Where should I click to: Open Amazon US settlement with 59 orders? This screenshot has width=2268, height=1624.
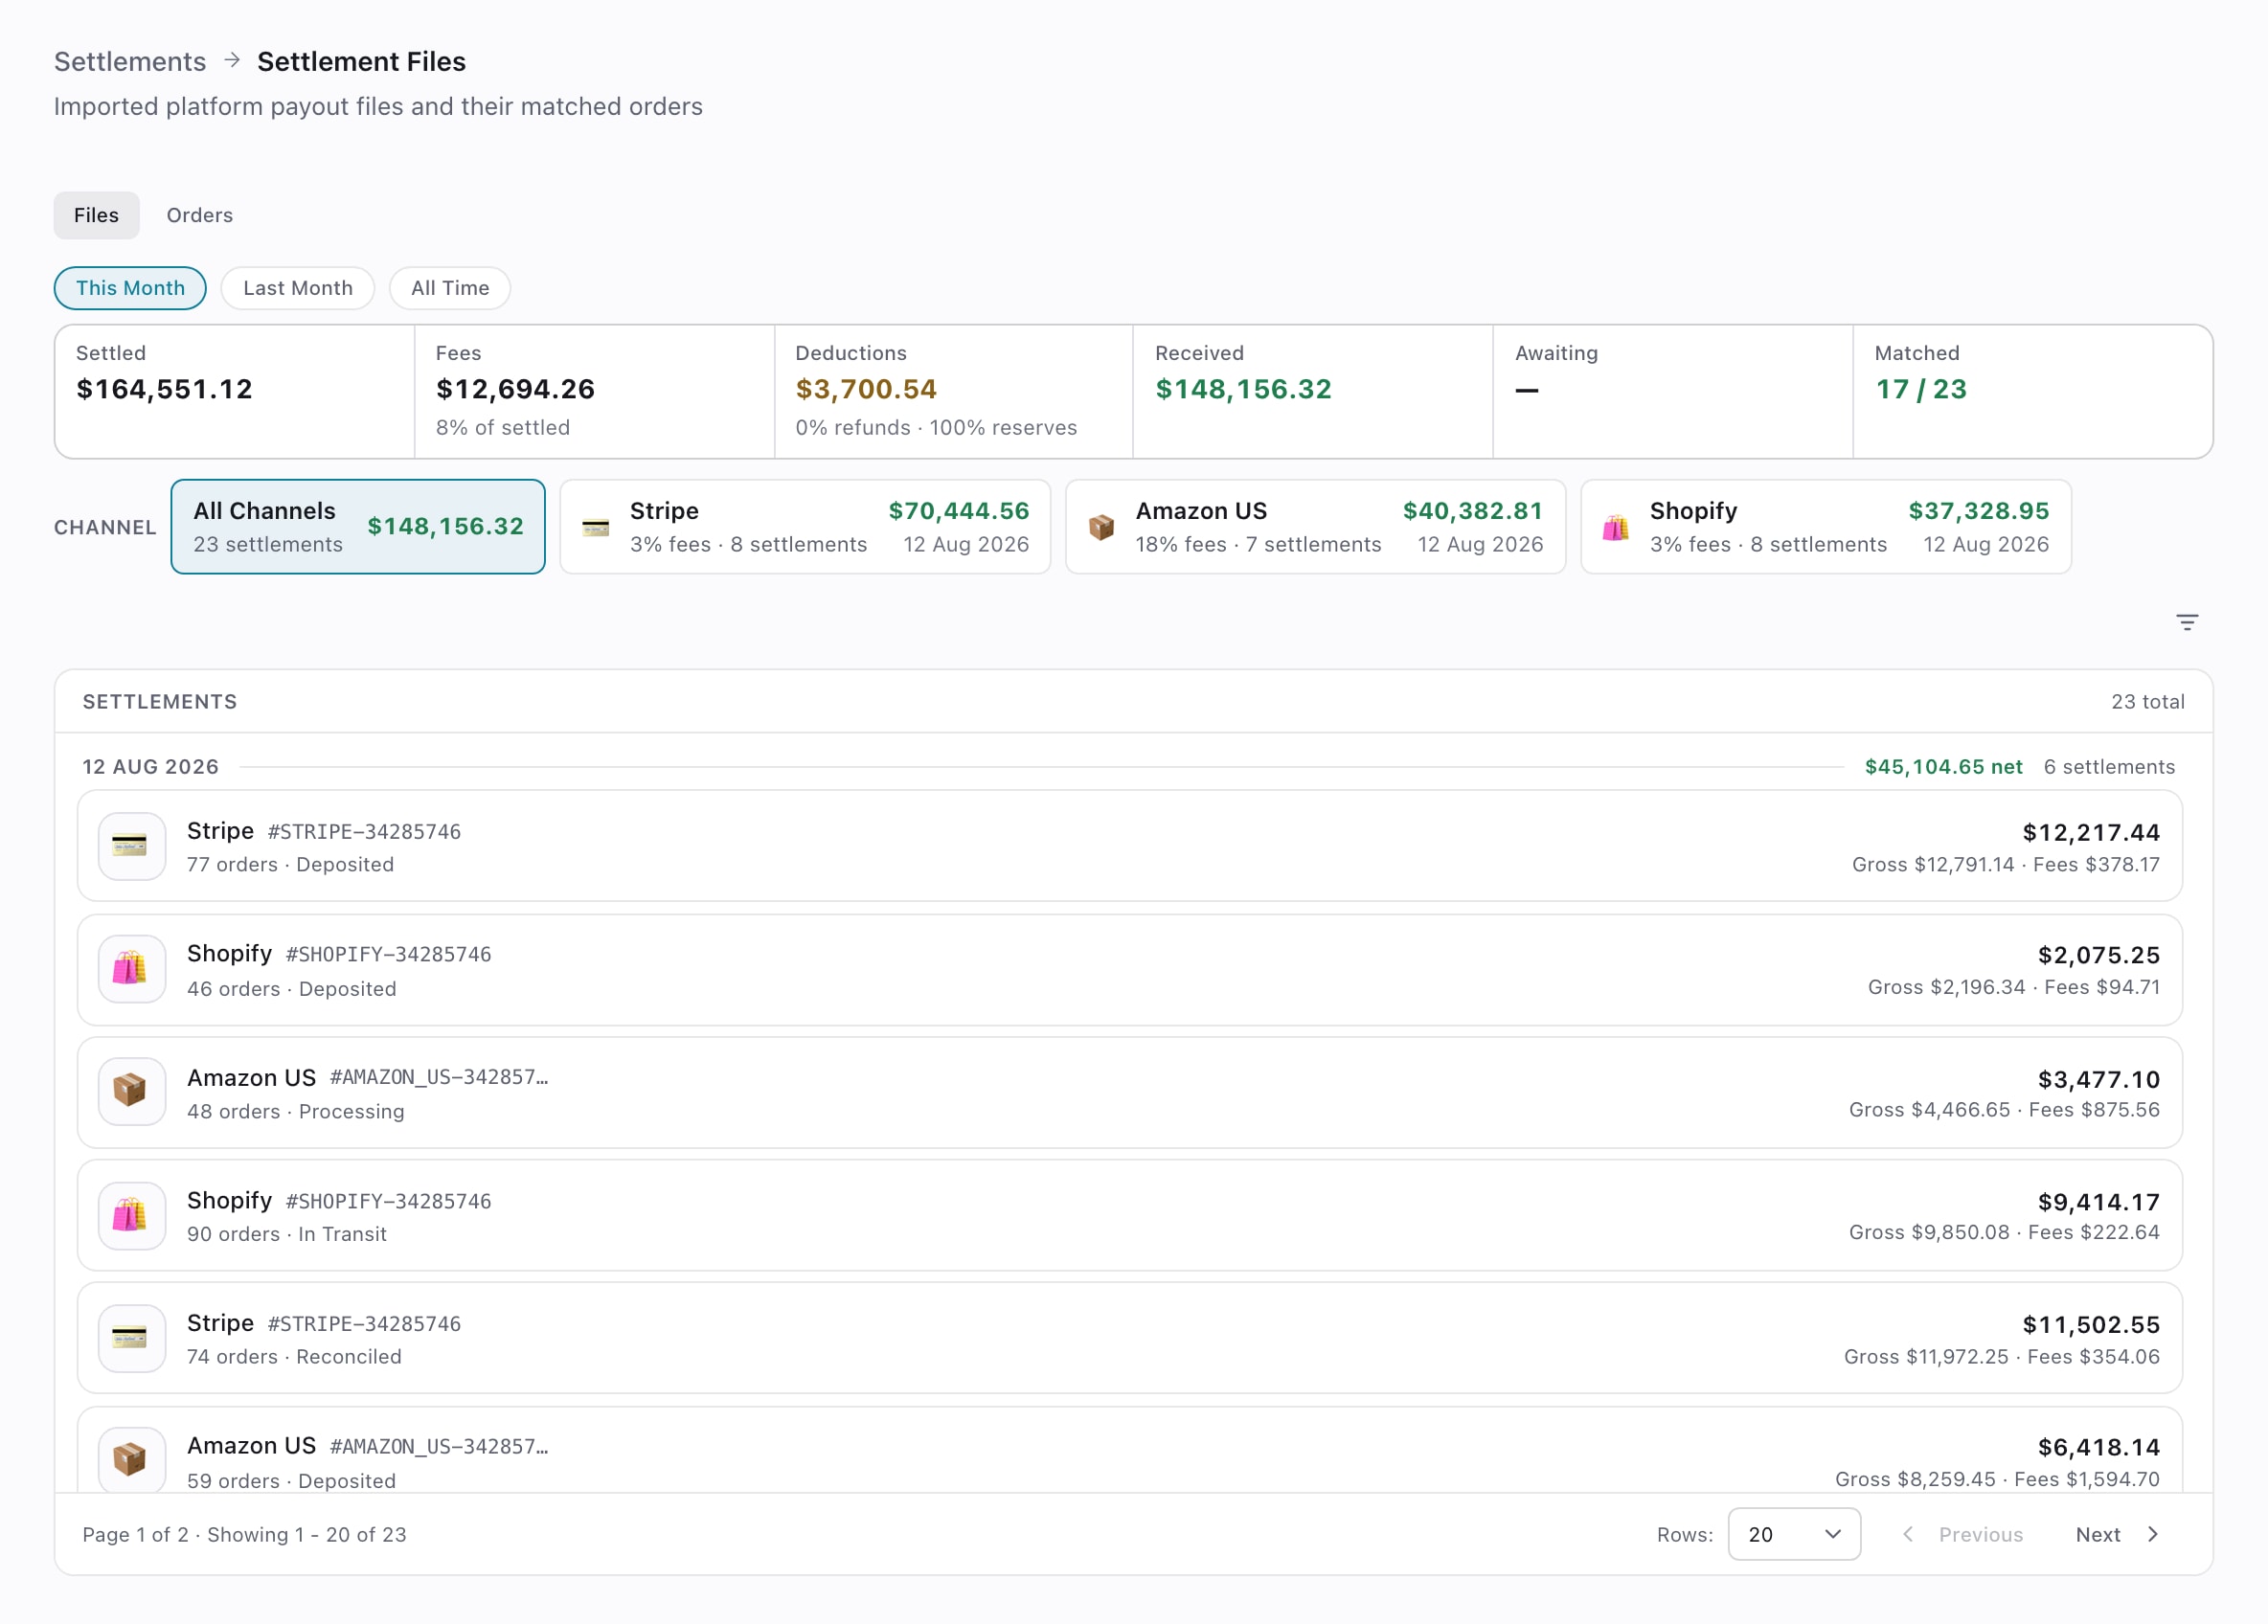[x=1130, y=1450]
